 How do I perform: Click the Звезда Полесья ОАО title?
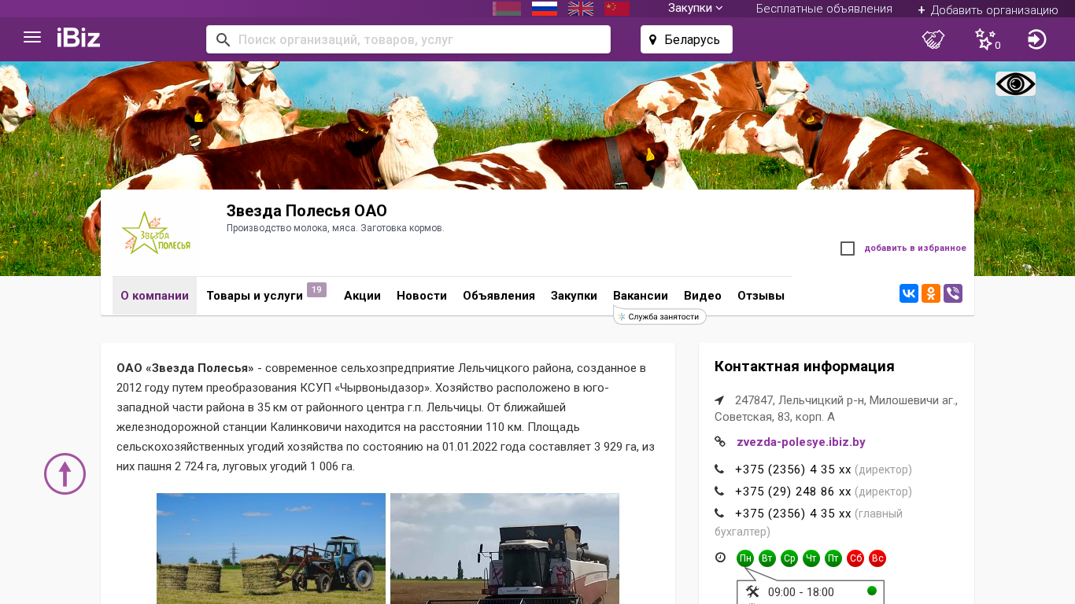click(x=307, y=211)
